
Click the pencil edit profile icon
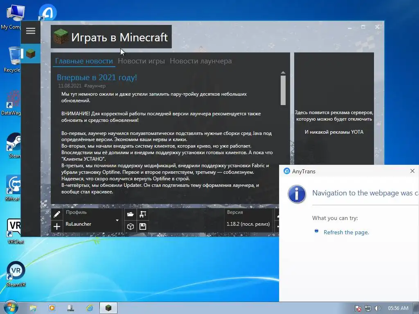coord(56,214)
